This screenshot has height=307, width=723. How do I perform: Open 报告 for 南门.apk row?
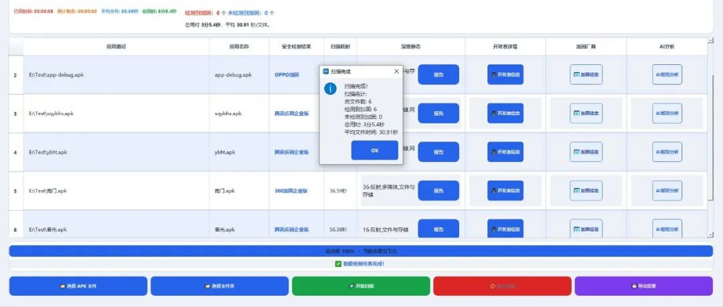coord(438,191)
